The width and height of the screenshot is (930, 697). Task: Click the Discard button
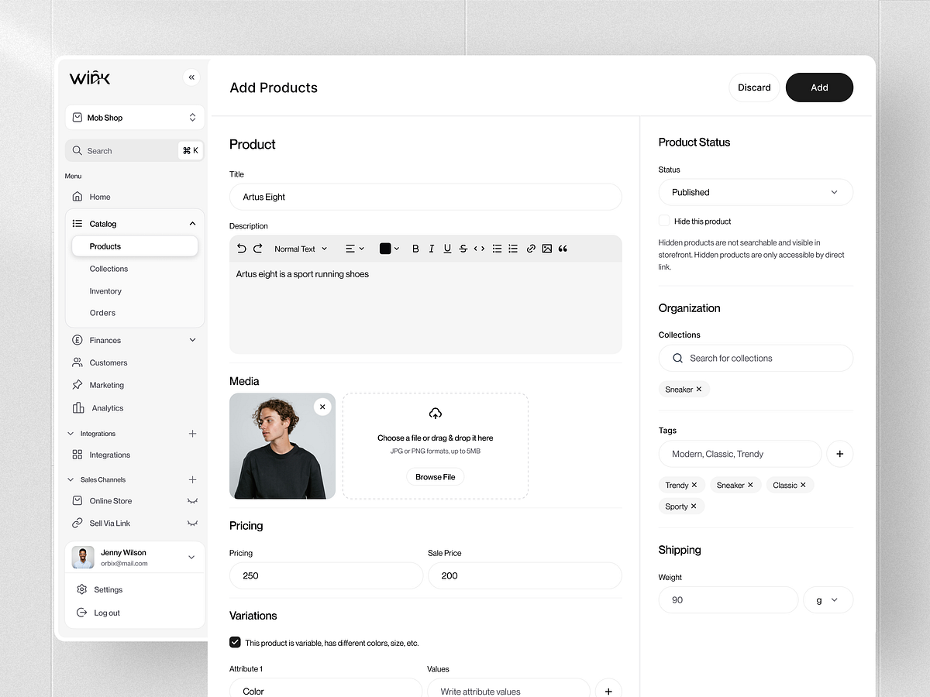753,88
